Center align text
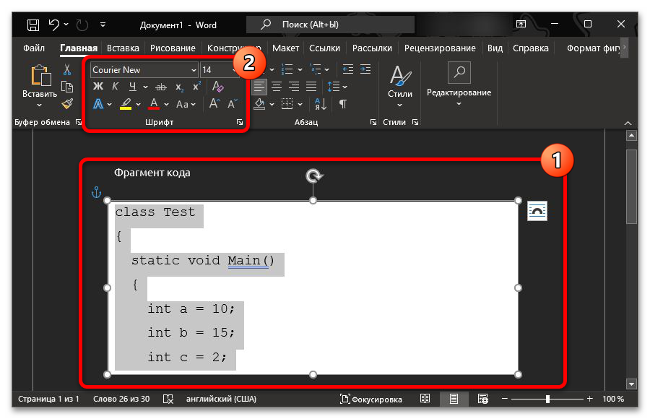 tap(277, 87)
